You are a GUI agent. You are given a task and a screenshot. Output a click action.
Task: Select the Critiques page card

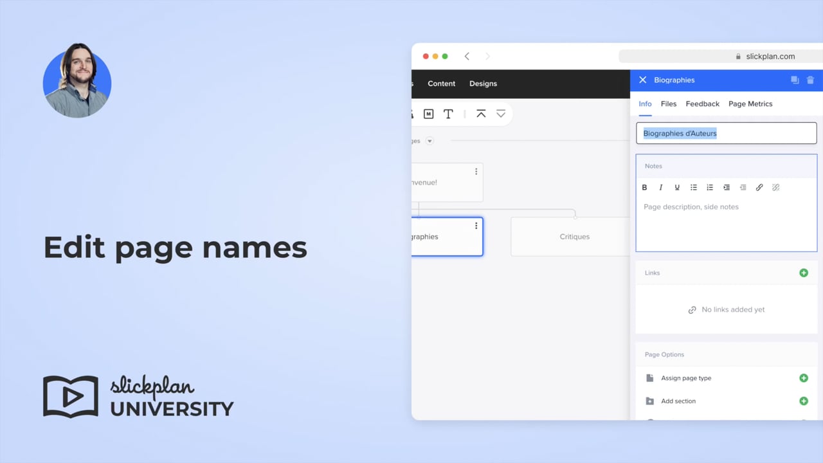tap(570, 237)
